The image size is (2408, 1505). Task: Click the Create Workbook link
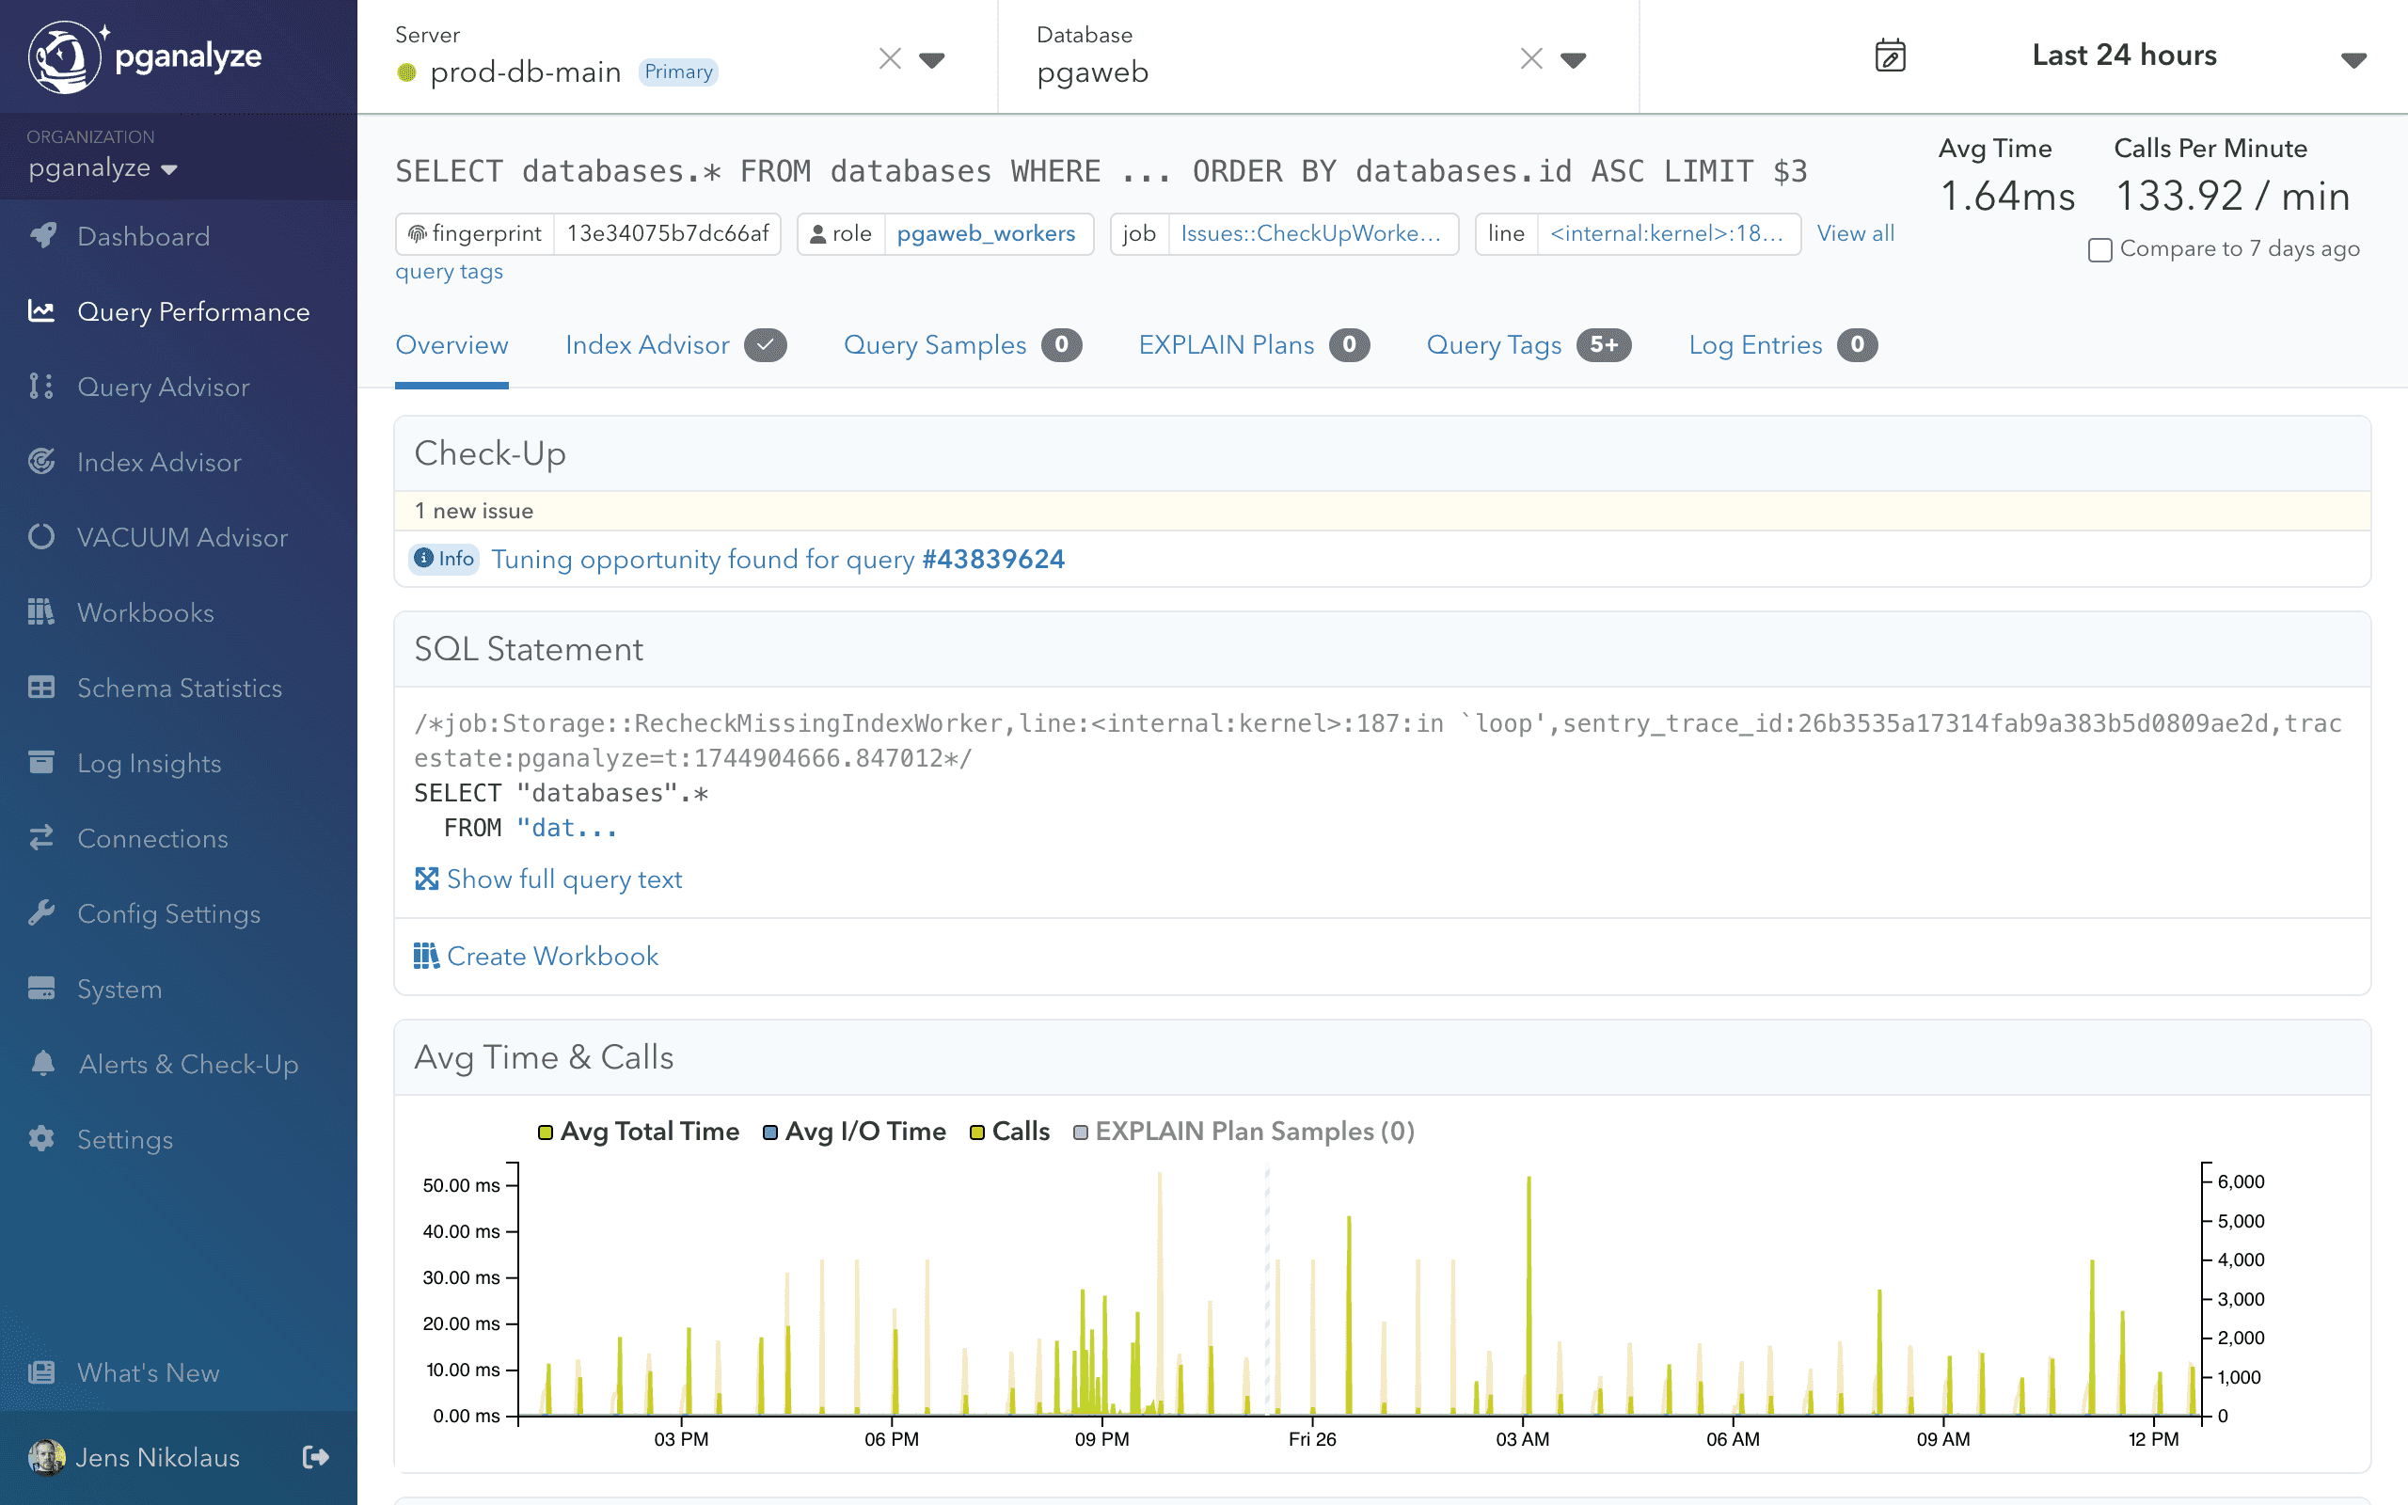551,957
